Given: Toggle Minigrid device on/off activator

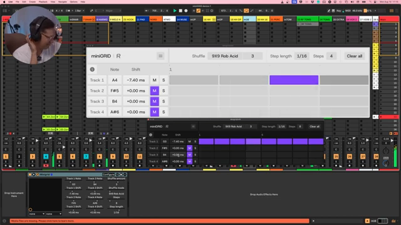Looking at the screenshot, I should (30, 174).
